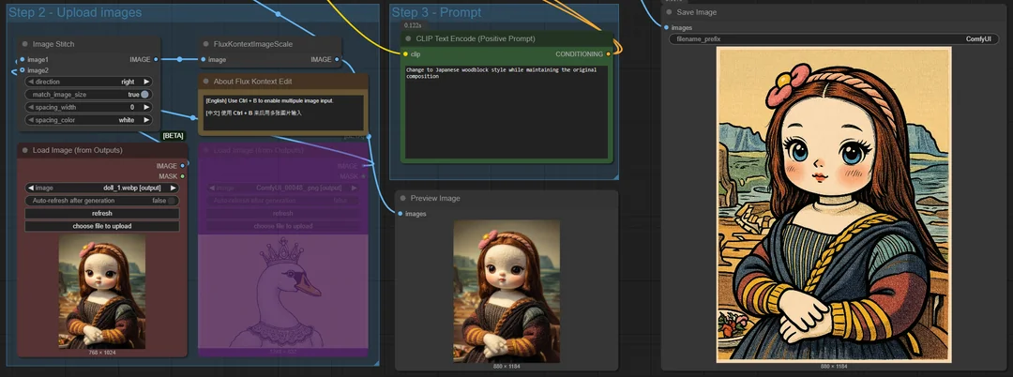1013x377 pixels.
Task: Click the image input port on FluxKontextImageScale
Action: (203, 59)
